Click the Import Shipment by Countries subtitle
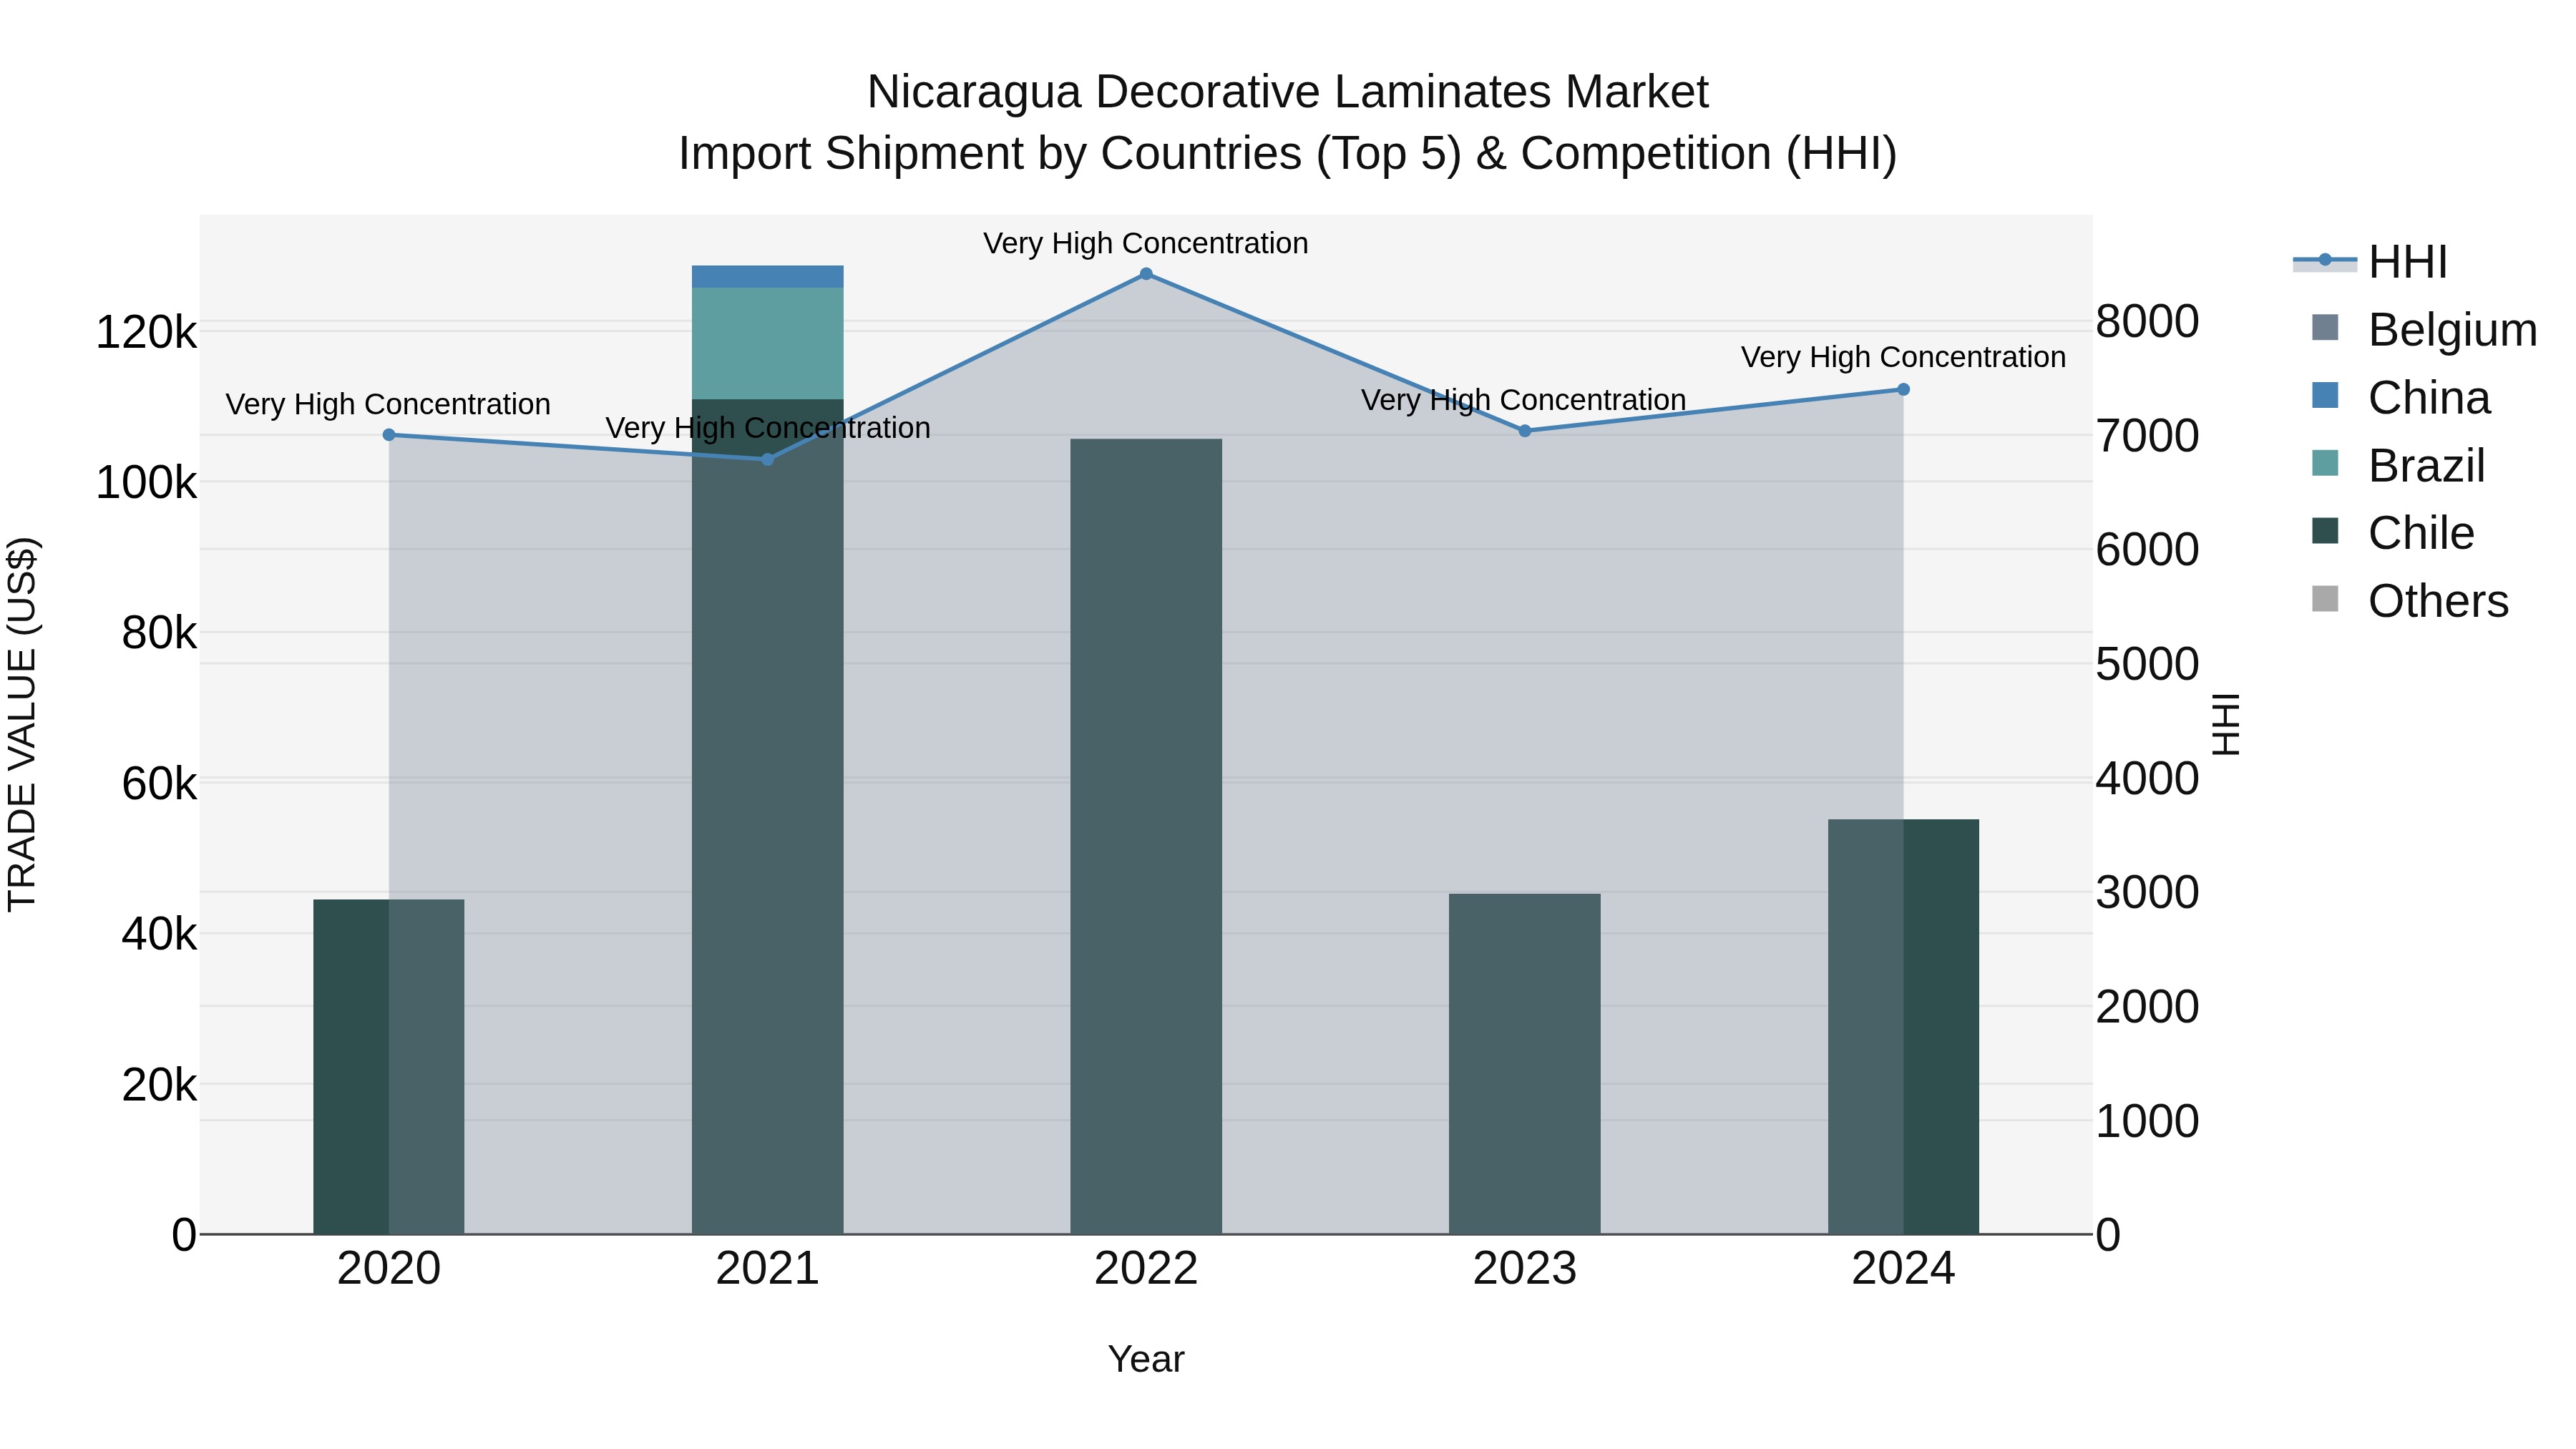The height and width of the screenshot is (1449, 2576). point(1287,154)
